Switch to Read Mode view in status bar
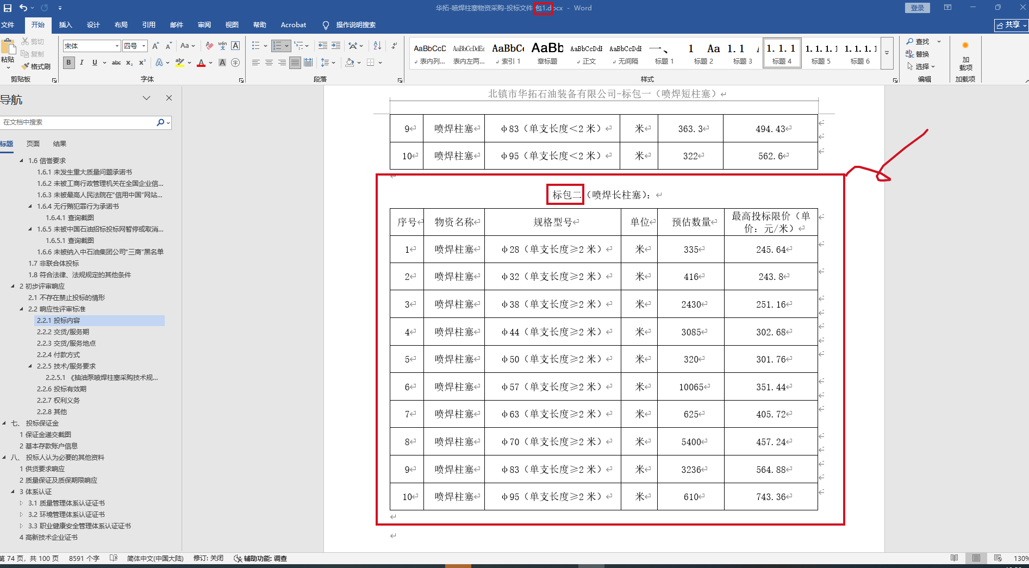 [x=955, y=558]
